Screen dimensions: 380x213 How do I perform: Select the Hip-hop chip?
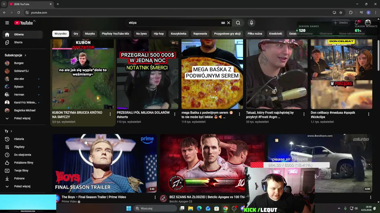159,34
